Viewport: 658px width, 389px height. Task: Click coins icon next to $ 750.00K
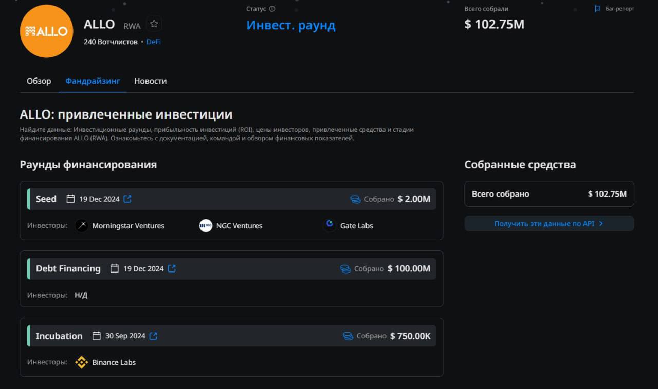(348, 336)
